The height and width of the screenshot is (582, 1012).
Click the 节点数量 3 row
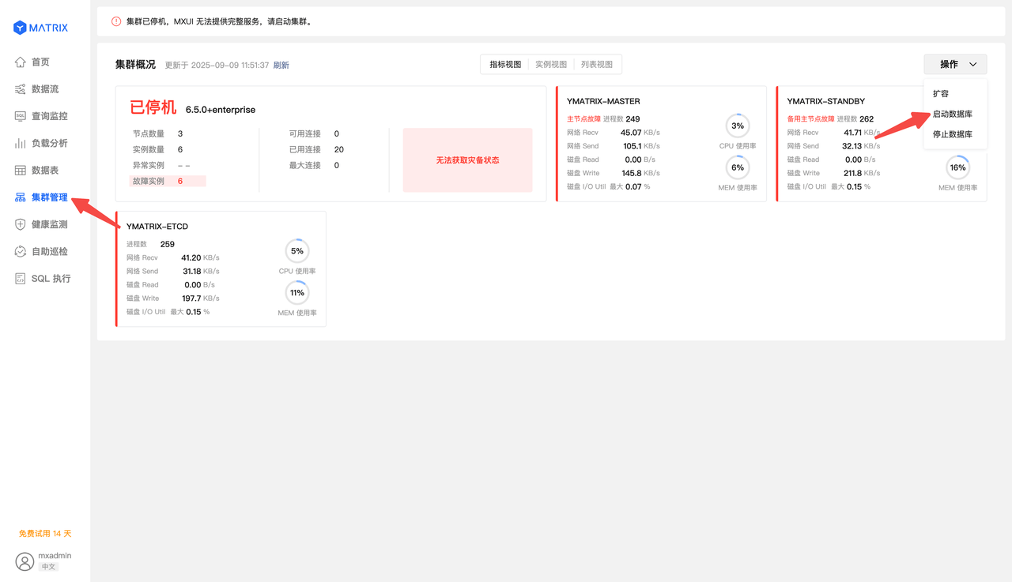(x=158, y=134)
